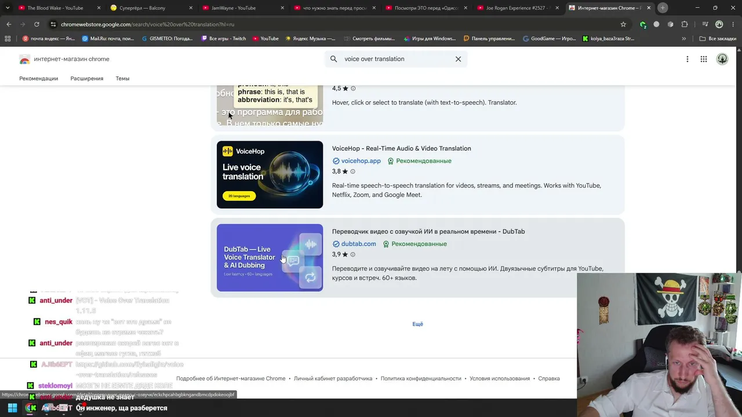Show hidden bookmarks with the overflow chevron
The image size is (742, 417).
tap(684, 39)
